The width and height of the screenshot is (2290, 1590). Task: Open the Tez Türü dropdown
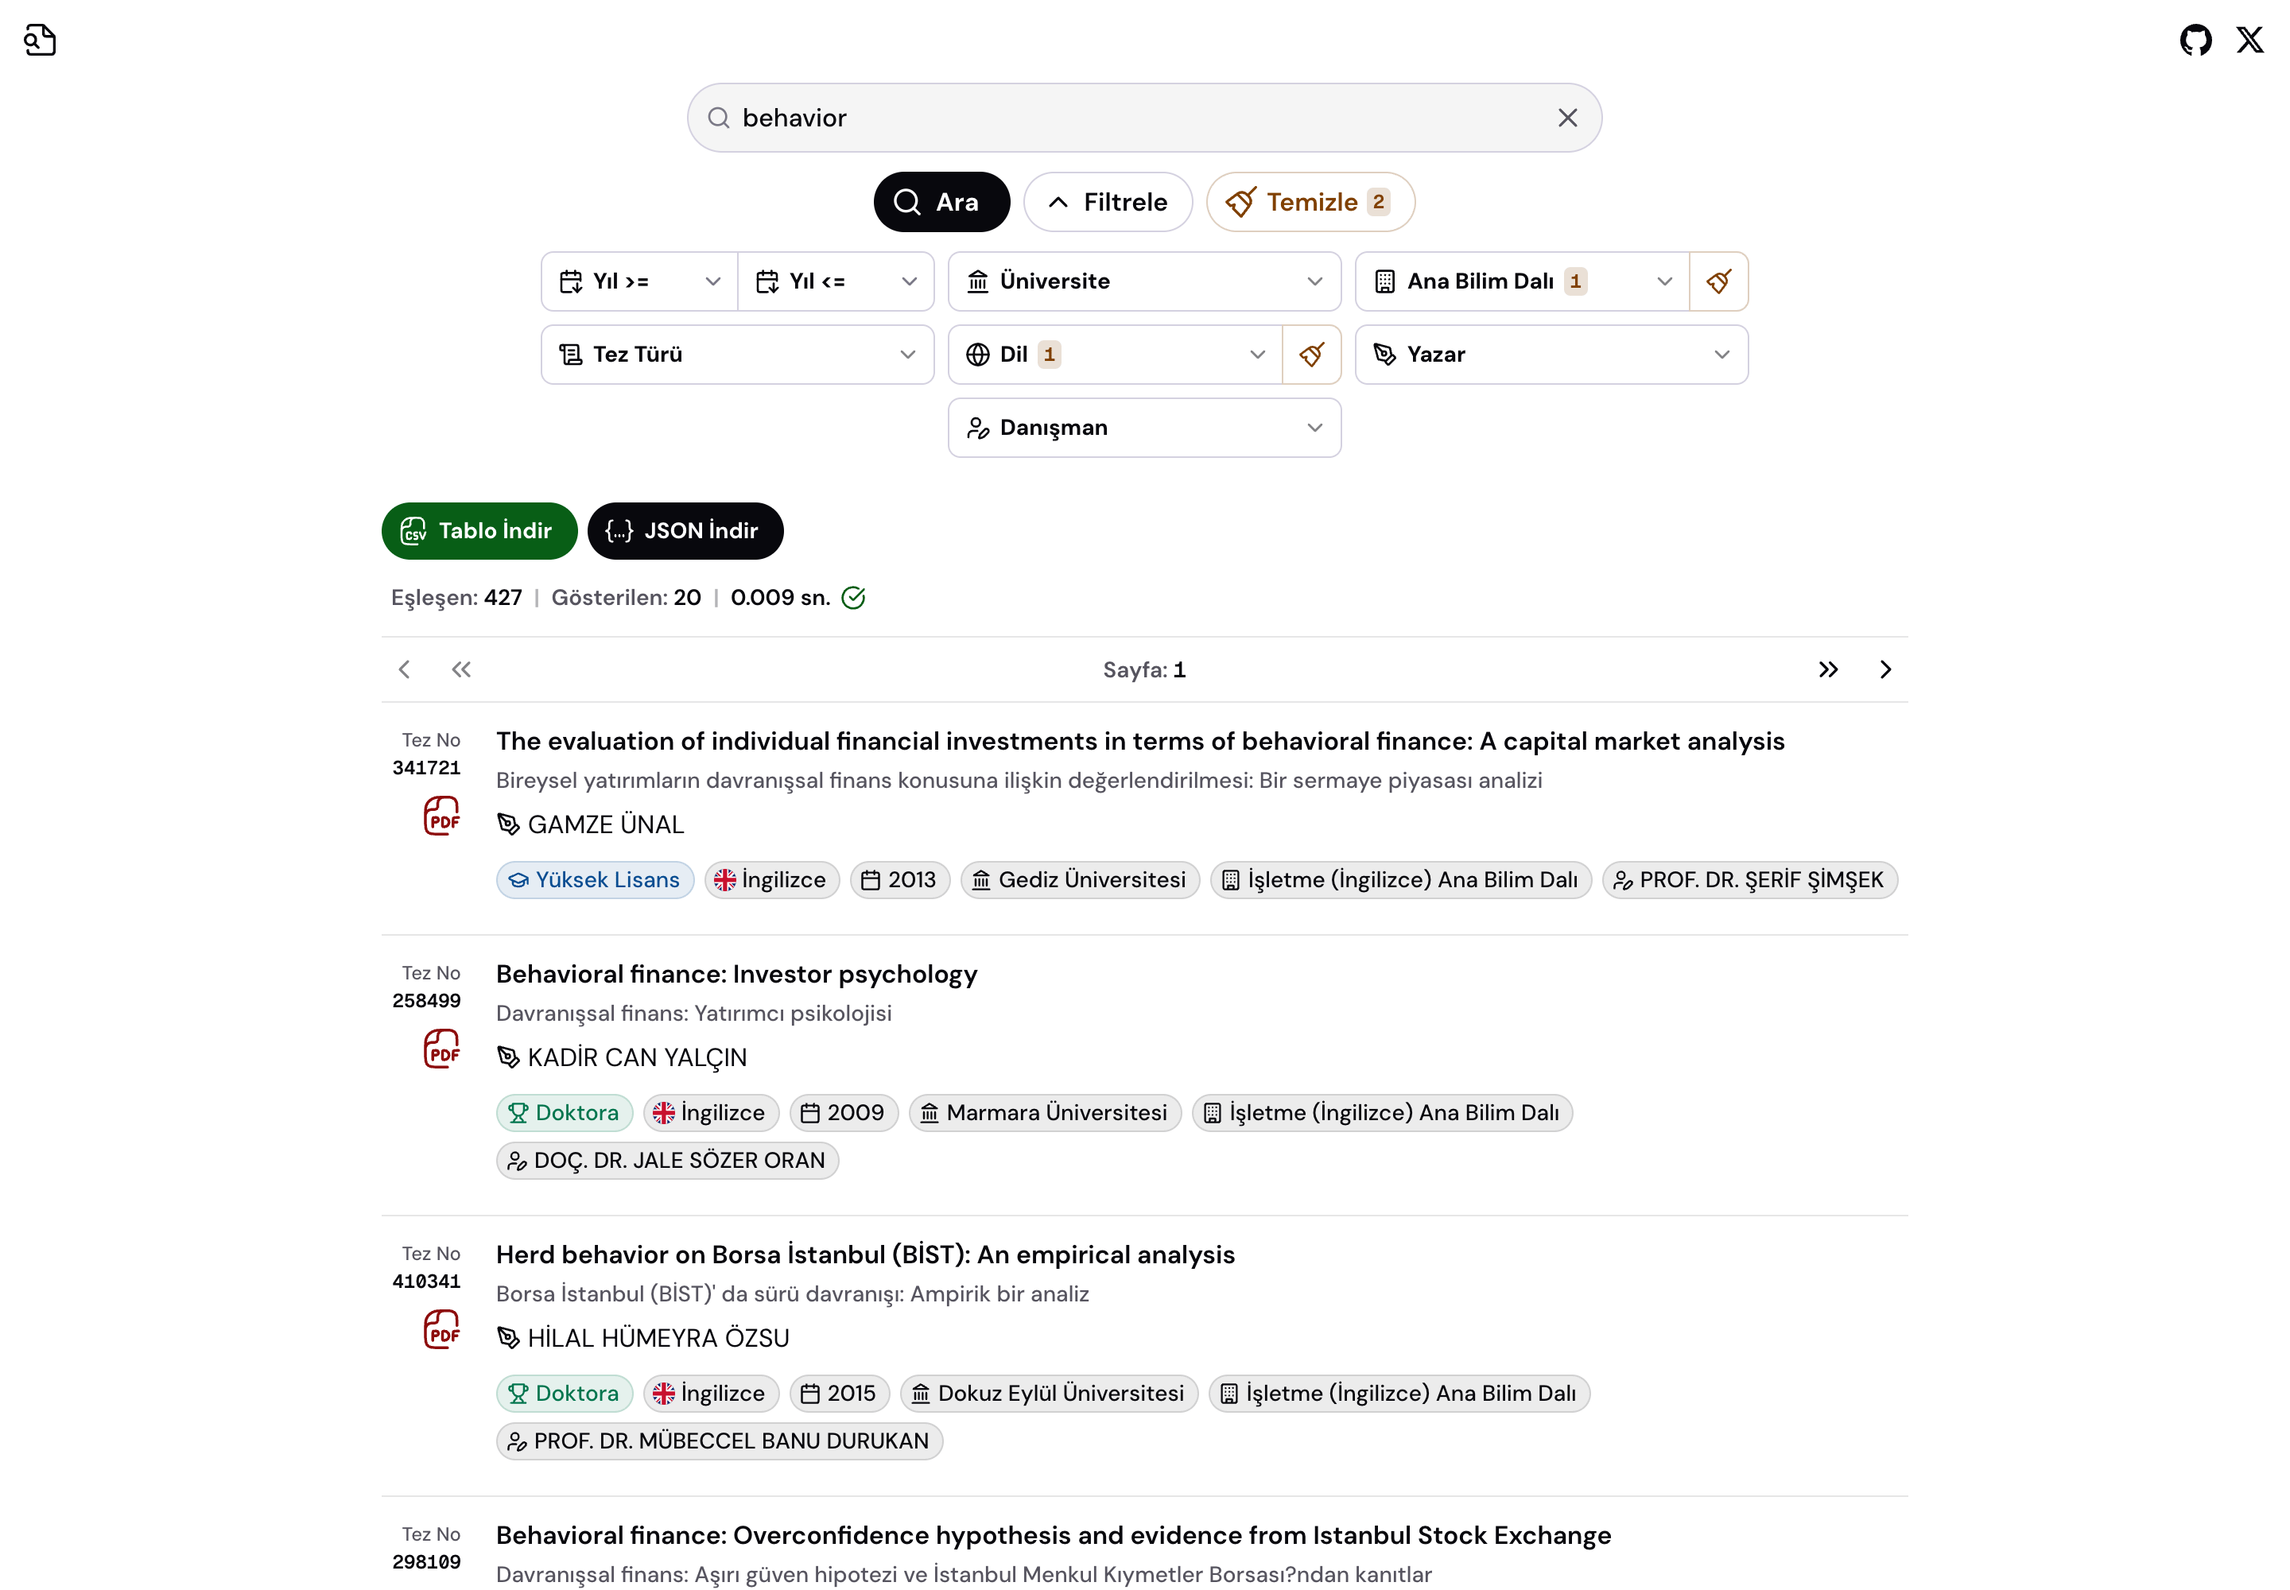coord(736,355)
